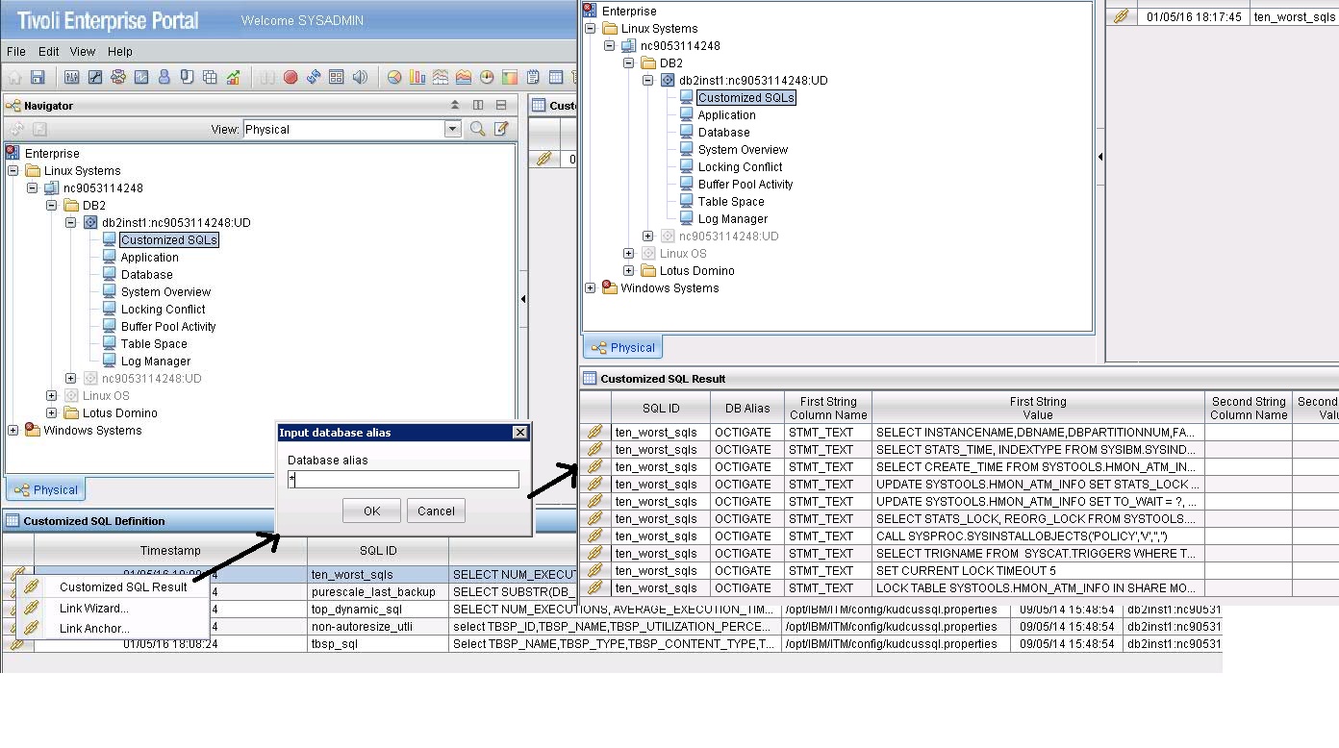The height and width of the screenshot is (748, 1339).
Task: Switch to the Physical tab
Action: pos(45,489)
